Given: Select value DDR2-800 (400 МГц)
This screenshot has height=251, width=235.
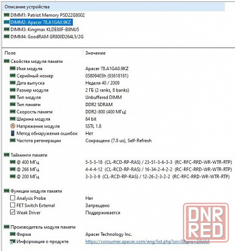Looking at the screenshot, I should [106, 112].
